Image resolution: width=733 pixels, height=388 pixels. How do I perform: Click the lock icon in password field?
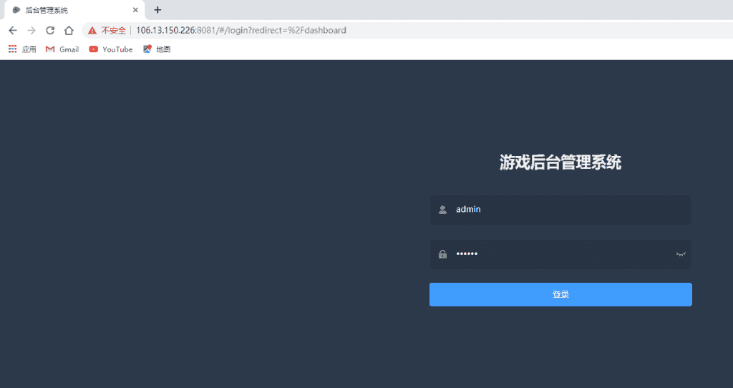tap(442, 254)
